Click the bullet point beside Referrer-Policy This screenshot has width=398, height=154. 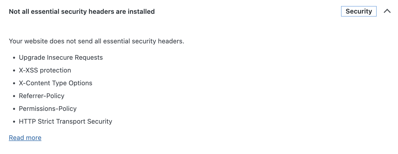coord(14,96)
